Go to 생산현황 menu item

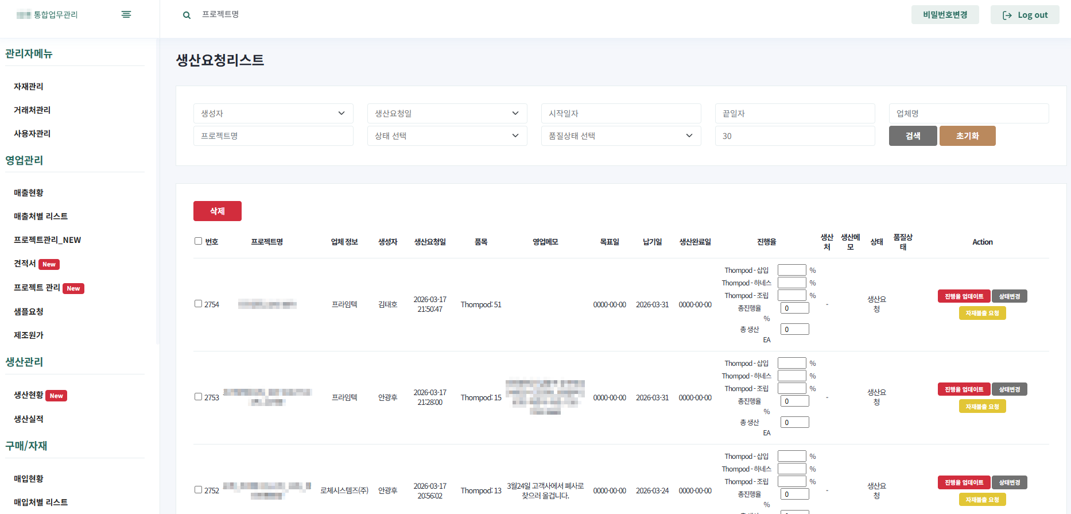(29, 395)
